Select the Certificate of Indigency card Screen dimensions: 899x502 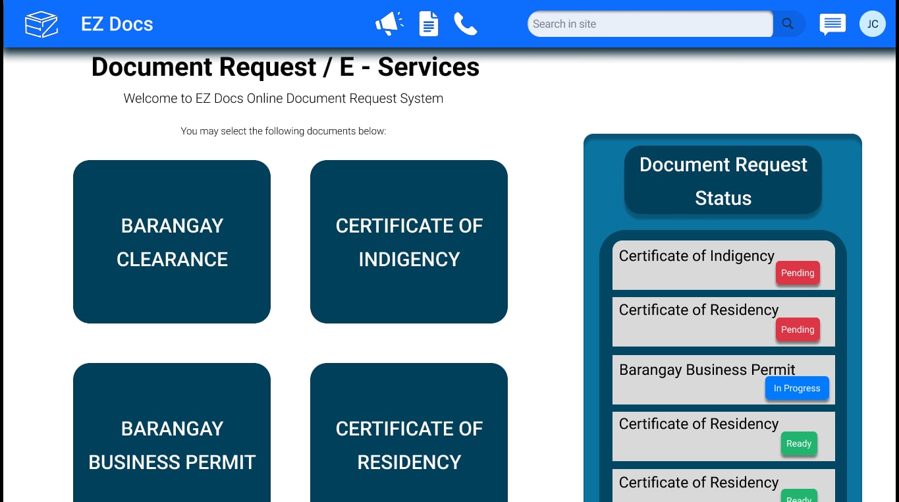pyautogui.click(x=409, y=242)
